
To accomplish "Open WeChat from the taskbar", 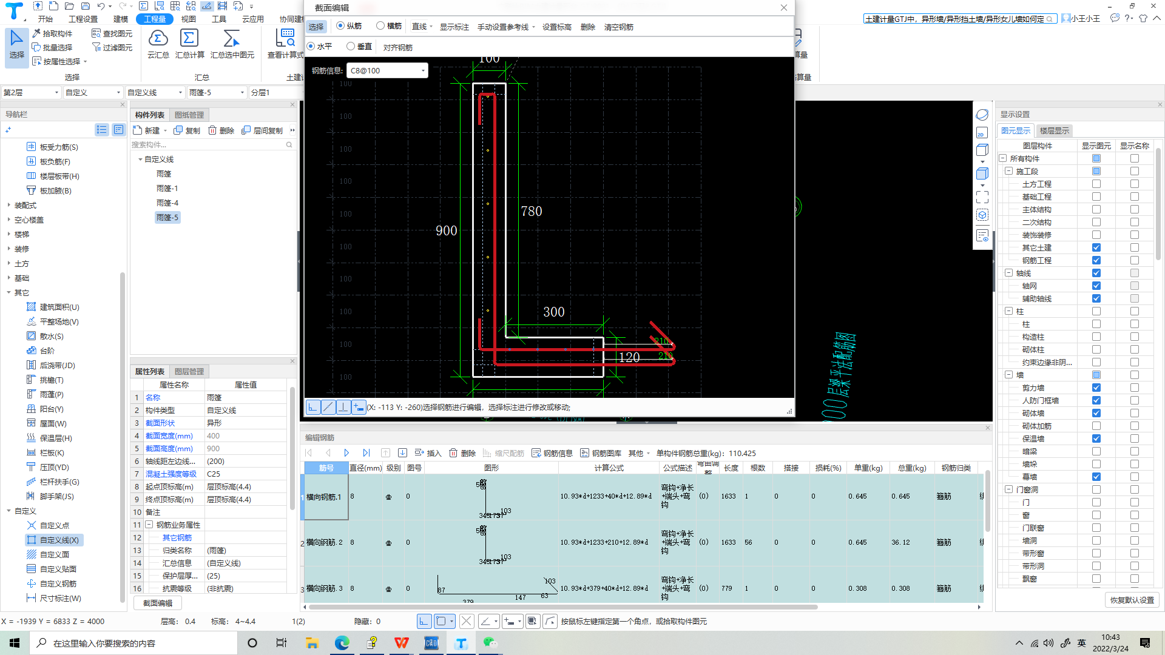I will click(x=490, y=643).
